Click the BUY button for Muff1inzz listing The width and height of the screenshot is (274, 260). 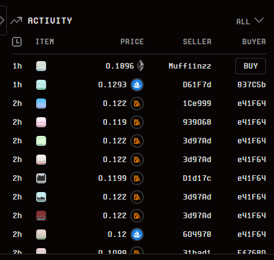tap(250, 66)
